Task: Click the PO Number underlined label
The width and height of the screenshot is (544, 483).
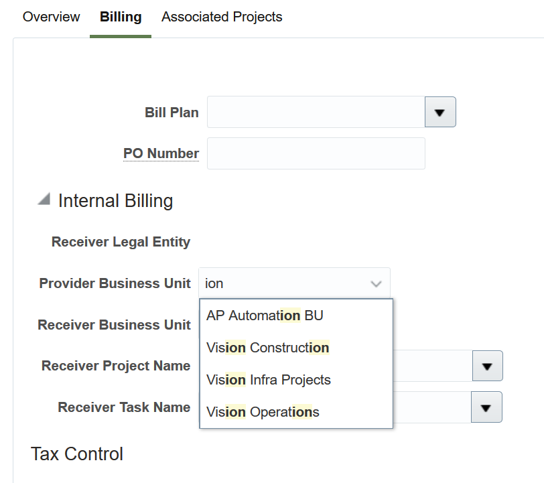Action: pyautogui.click(x=161, y=153)
